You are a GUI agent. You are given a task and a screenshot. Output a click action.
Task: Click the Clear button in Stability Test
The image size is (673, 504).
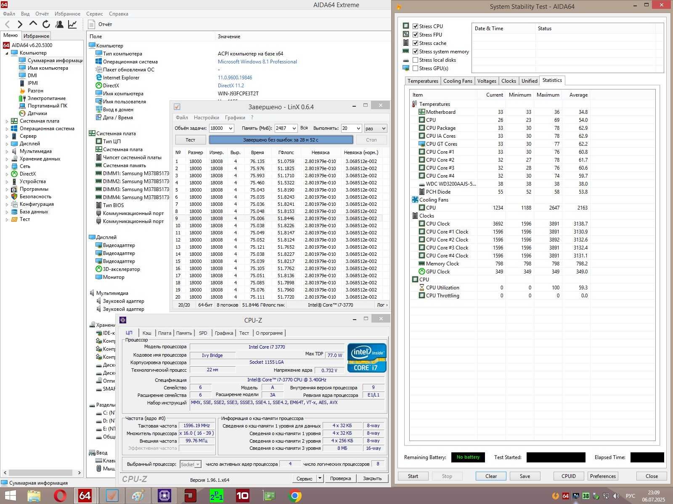pos(491,476)
